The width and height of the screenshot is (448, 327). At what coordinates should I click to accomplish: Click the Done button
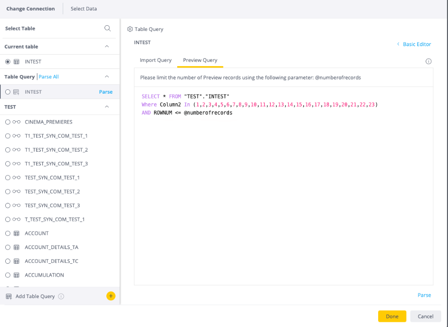392,316
